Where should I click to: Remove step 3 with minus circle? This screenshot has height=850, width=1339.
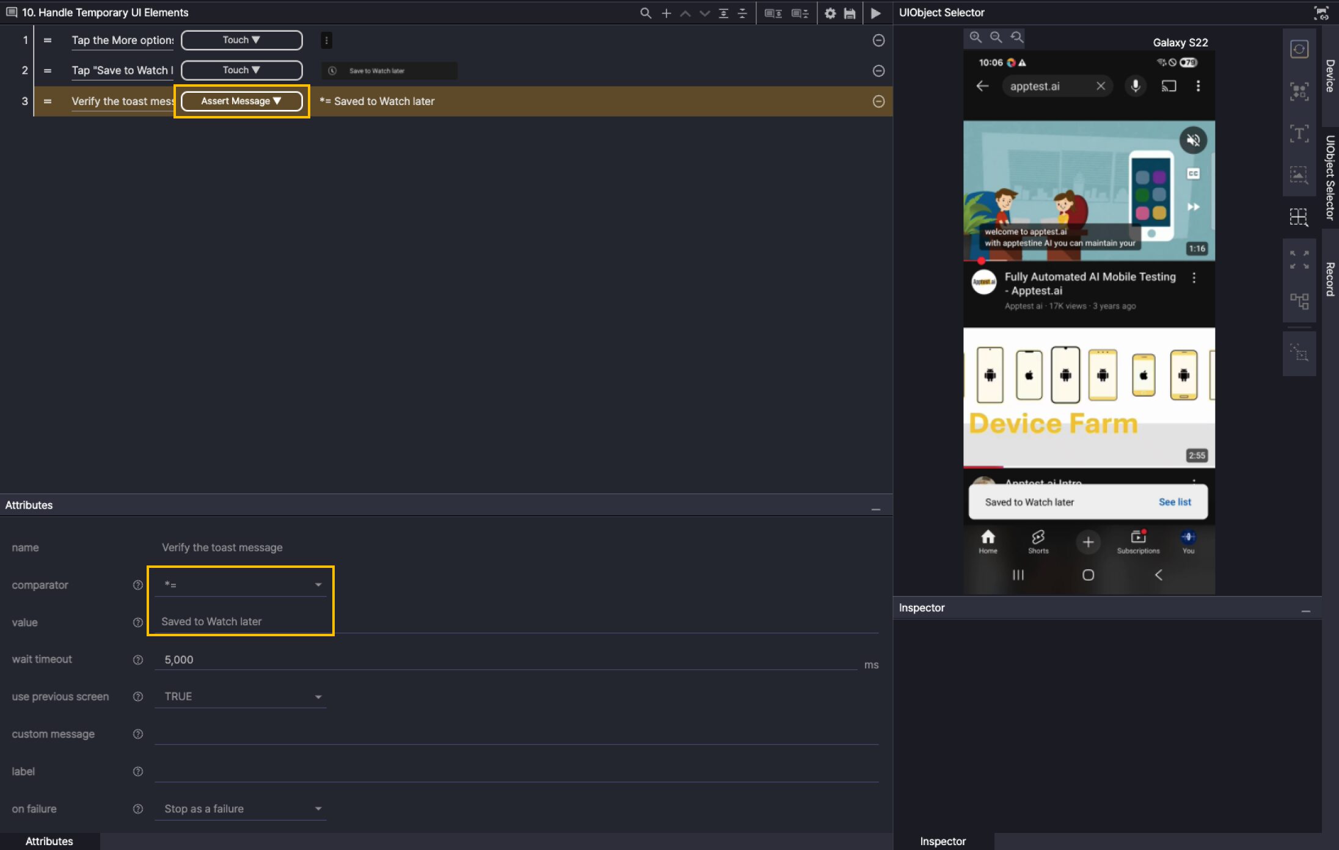pos(878,101)
